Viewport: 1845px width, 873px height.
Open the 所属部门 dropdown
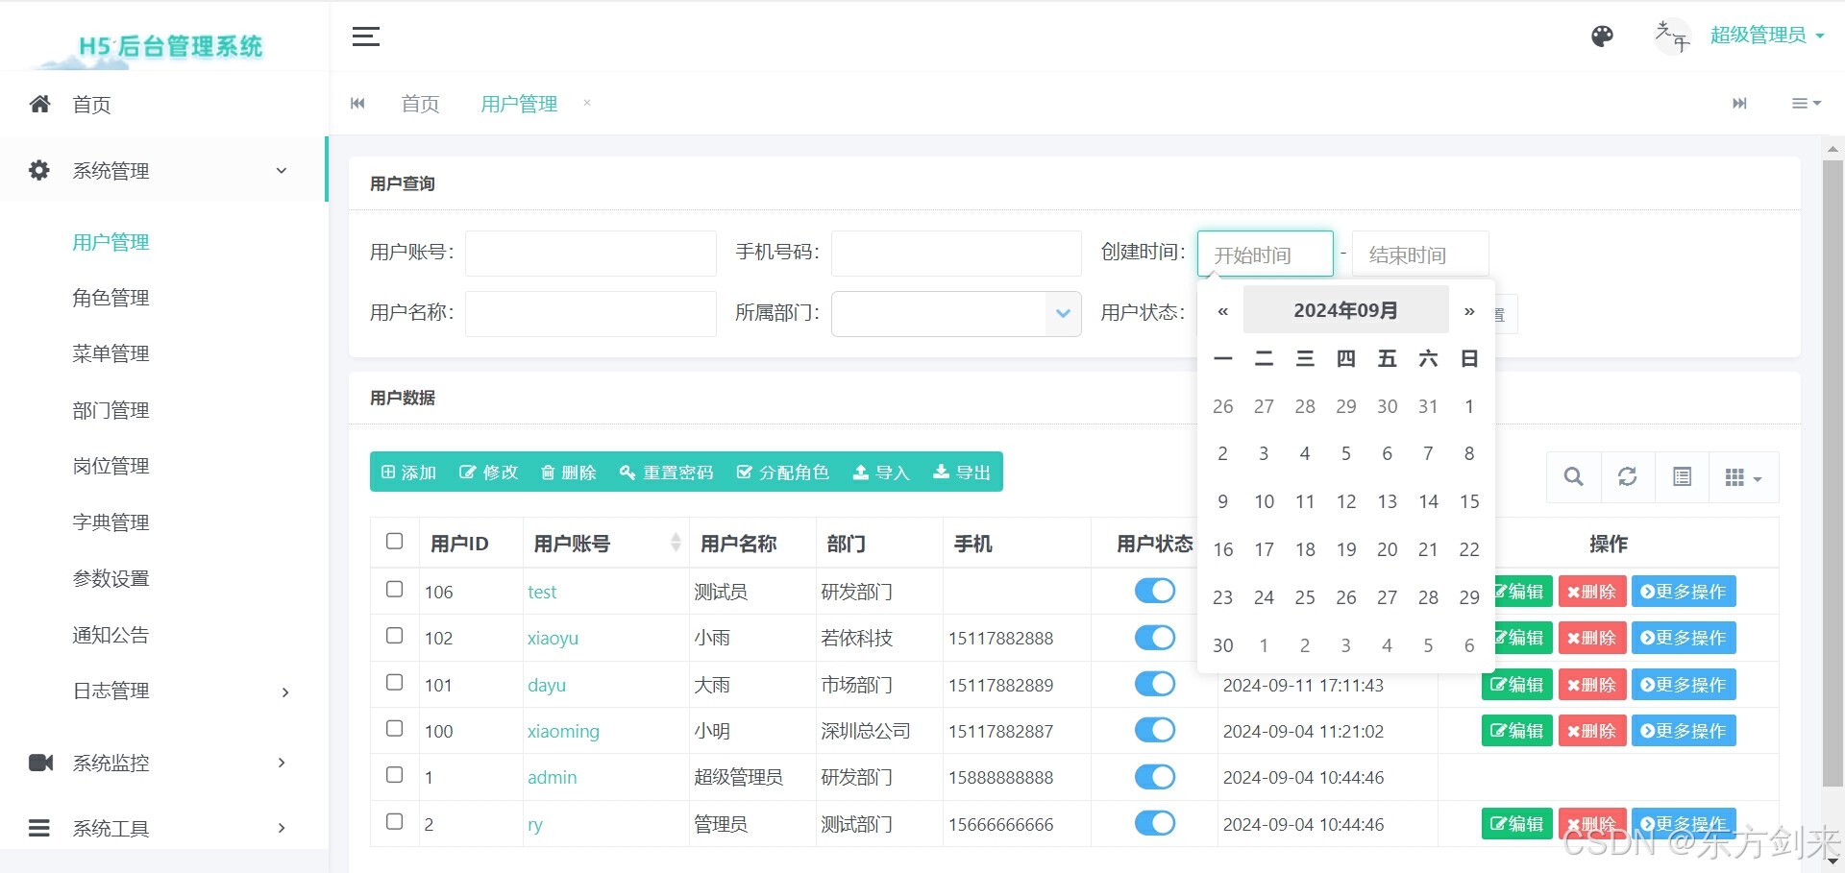click(x=956, y=313)
